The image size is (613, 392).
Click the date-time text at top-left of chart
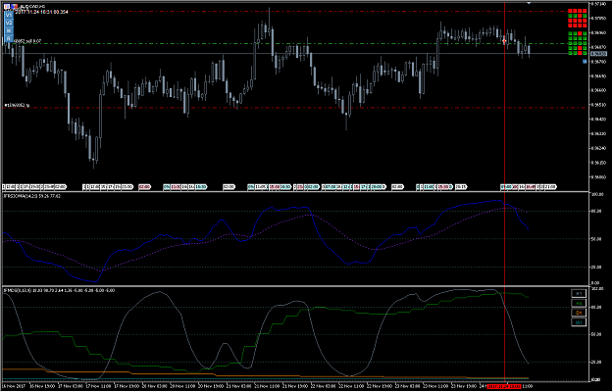pyautogui.click(x=41, y=12)
